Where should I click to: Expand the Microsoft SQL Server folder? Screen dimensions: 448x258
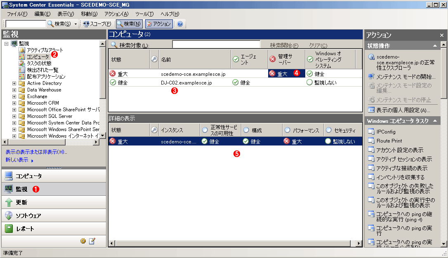pyautogui.click(x=14, y=116)
